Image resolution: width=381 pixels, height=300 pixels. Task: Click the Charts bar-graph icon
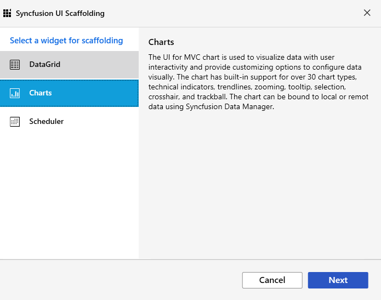pos(15,93)
